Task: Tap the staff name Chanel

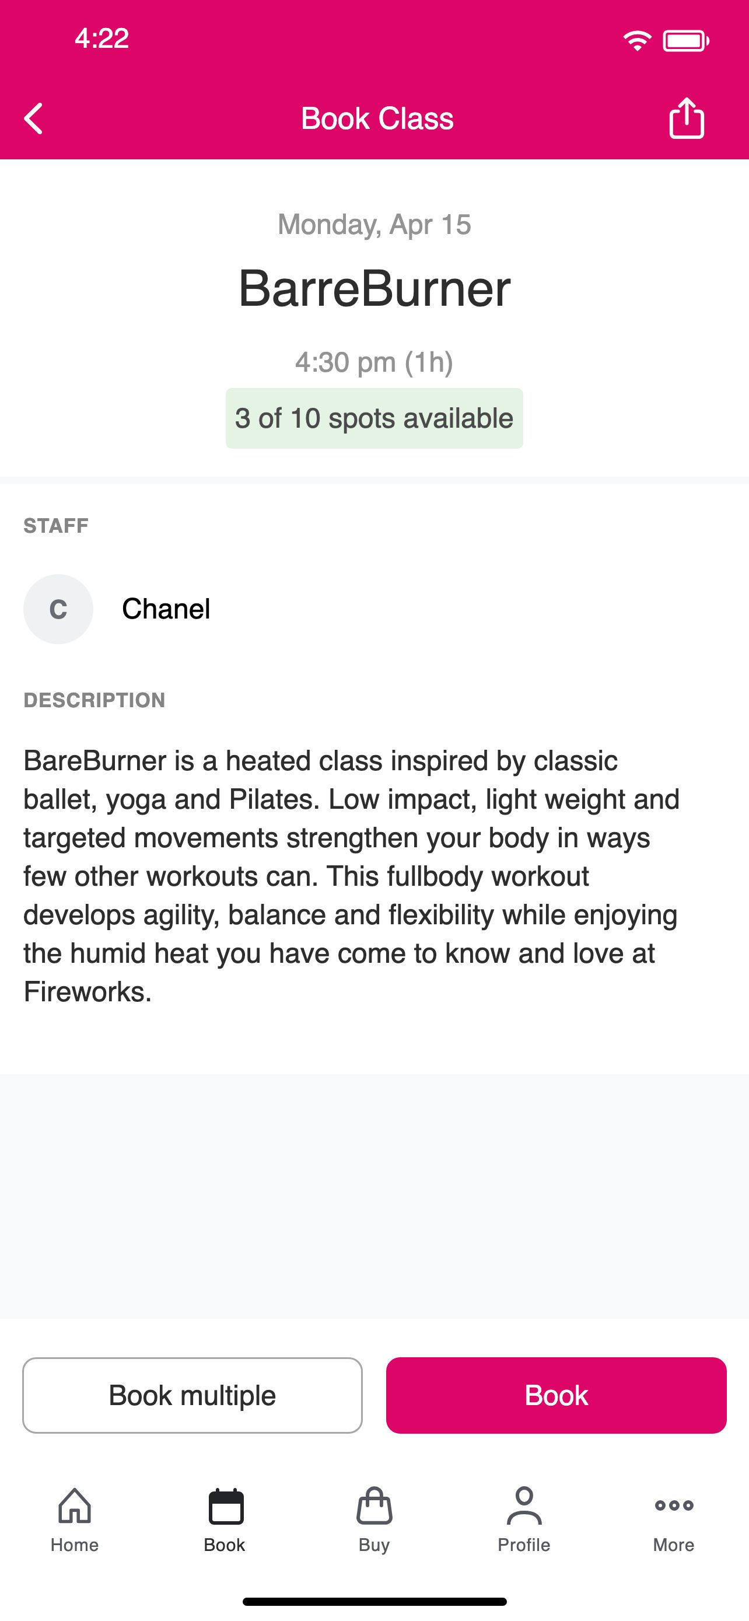Action: tap(166, 609)
